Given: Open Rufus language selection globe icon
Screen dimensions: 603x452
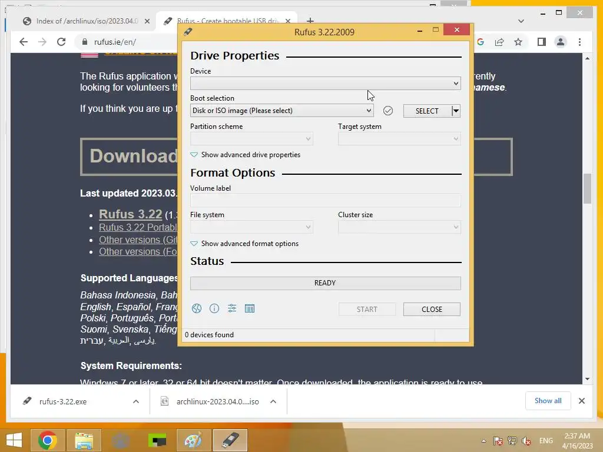Looking at the screenshot, I should 197,308.
